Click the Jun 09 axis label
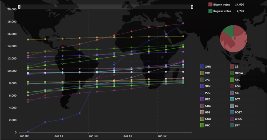Image resolution: width=267 pixels, height=140 pixels. tap(24, 136)
